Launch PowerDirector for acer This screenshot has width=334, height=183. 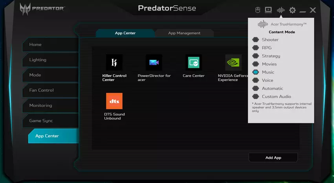pyautogui.click(x=154, y=63)
